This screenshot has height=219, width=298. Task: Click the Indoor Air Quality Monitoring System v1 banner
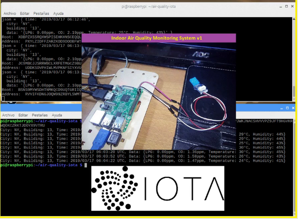(159, 38)
